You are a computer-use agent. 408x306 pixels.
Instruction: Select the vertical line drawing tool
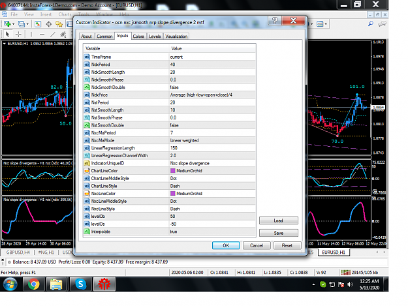click(x=31, y=34)
